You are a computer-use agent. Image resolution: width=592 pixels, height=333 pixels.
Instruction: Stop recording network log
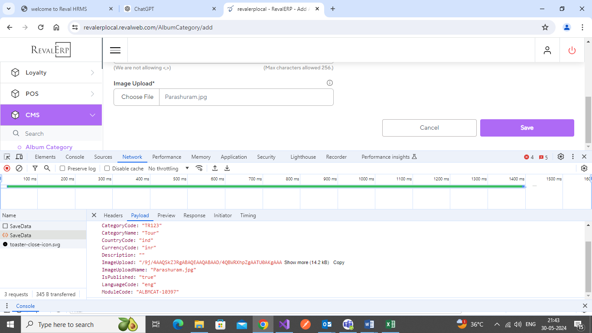7,168
